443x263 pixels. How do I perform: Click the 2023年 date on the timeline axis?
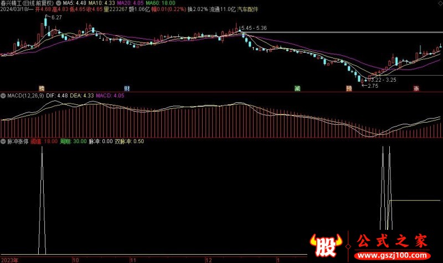(11, 259)
